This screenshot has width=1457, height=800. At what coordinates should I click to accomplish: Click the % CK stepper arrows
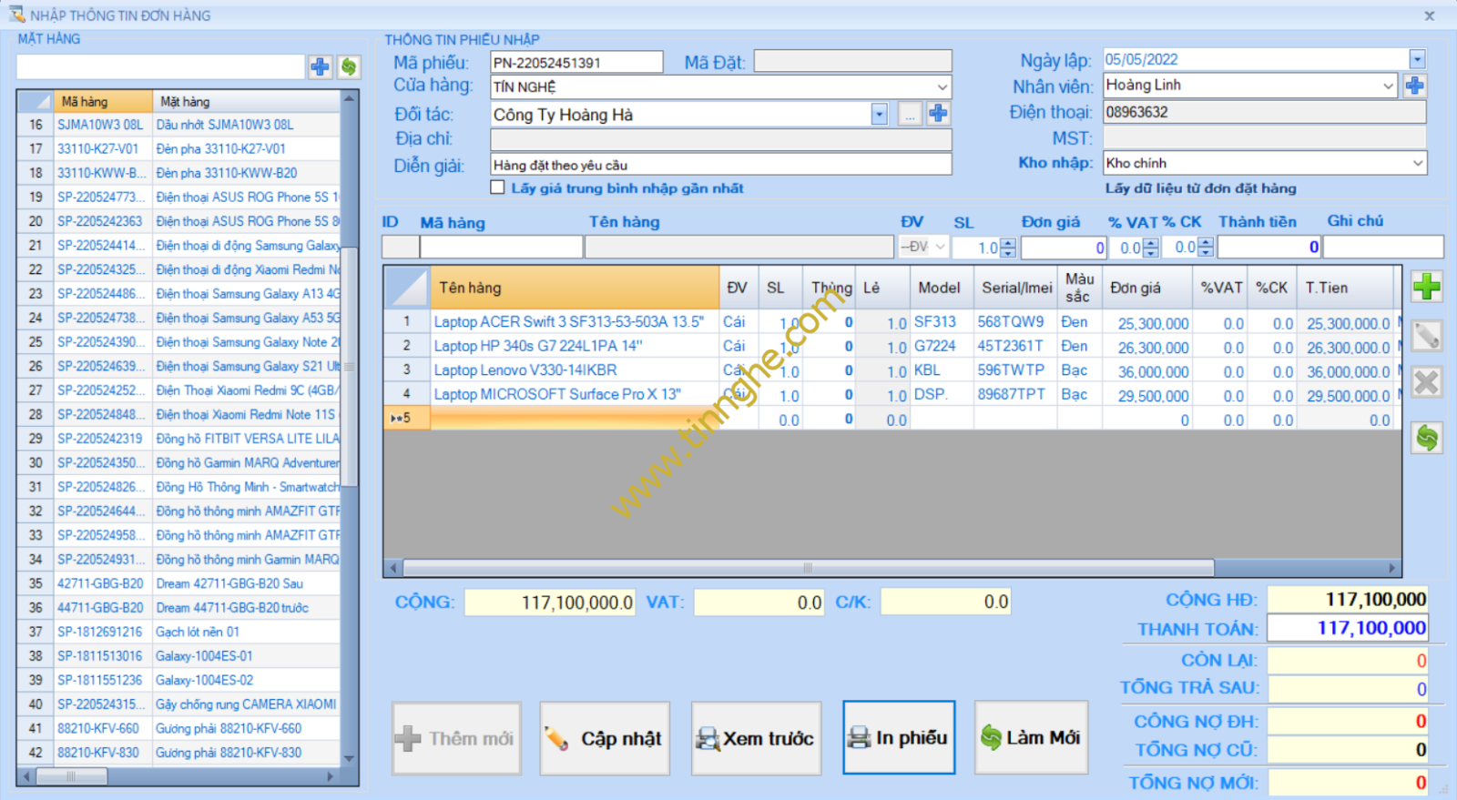click(x=1206, y=248)
